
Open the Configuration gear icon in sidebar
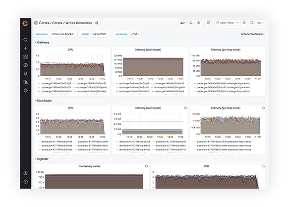26,91
